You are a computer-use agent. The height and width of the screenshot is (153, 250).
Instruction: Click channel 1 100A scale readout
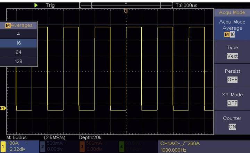13,143
